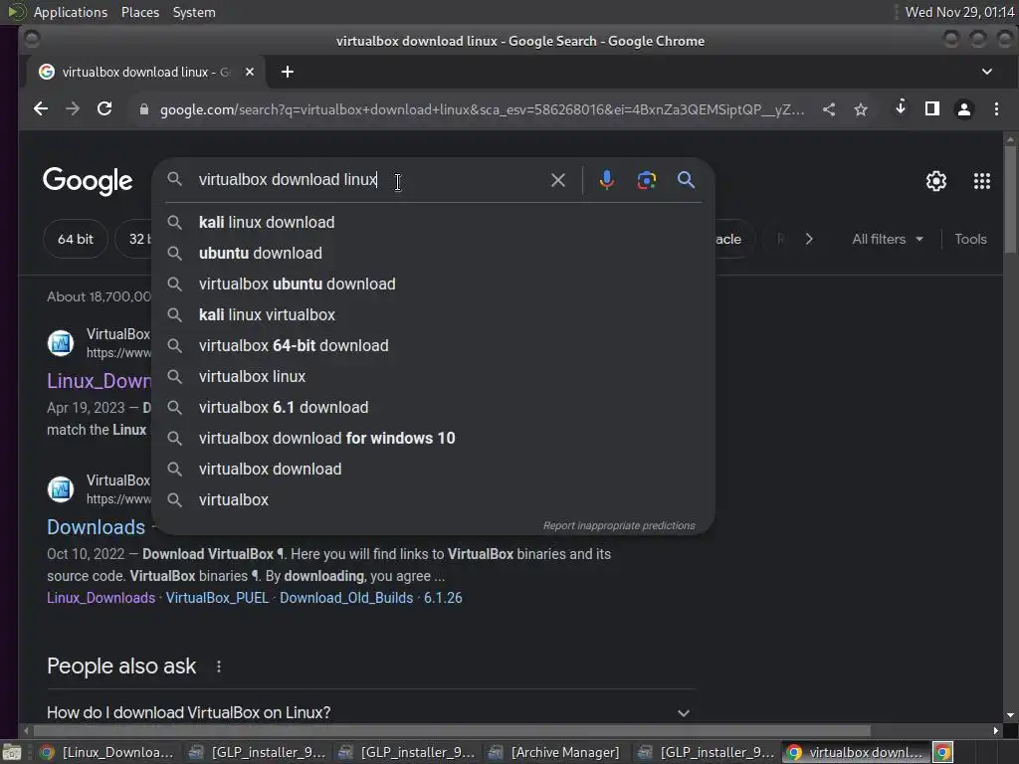
Task: Pick suggestion kali linux virtualbox
Action: click(433, 314)
